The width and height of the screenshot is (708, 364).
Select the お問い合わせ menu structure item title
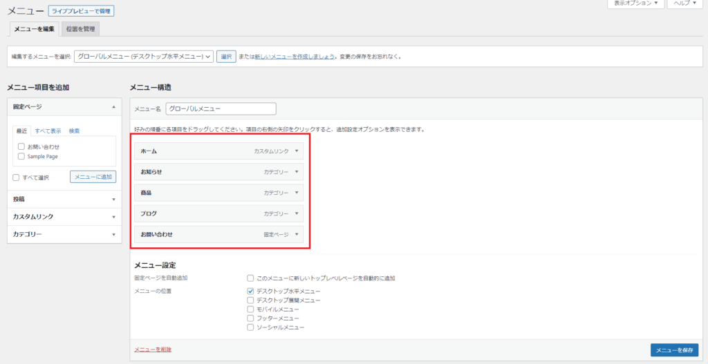157,234
